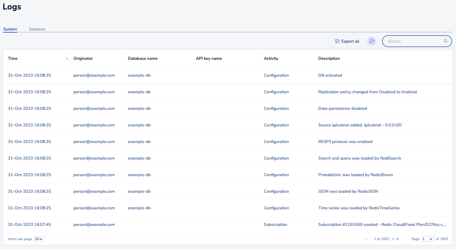Go to the next page of logs
Image resolution: width=456 pixels, height=249 pixels.
pyautogui.click(x=393, y=239)
